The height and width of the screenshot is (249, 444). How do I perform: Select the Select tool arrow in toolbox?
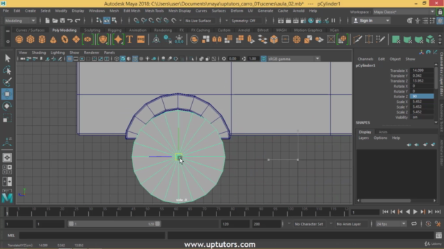(x=8, y=58)
